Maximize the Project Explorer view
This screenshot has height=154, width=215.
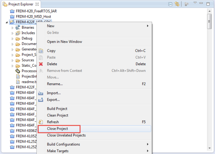coord(208,4)
